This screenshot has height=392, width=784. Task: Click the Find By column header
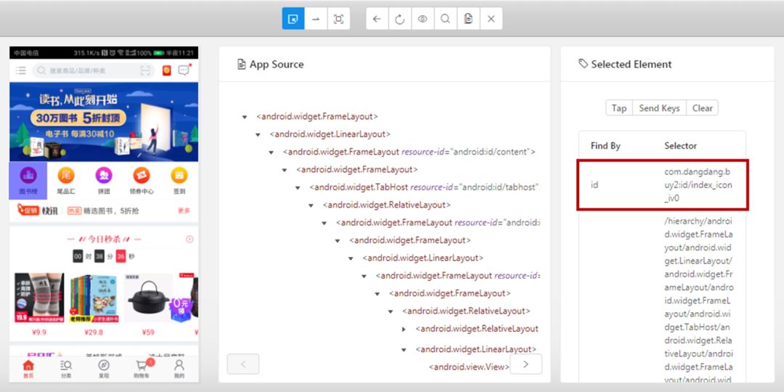[x=605, y=146]
